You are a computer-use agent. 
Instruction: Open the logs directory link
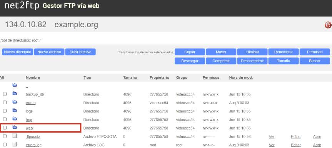29,111
